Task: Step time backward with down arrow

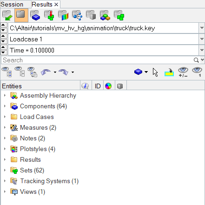Action: [4, 53]
